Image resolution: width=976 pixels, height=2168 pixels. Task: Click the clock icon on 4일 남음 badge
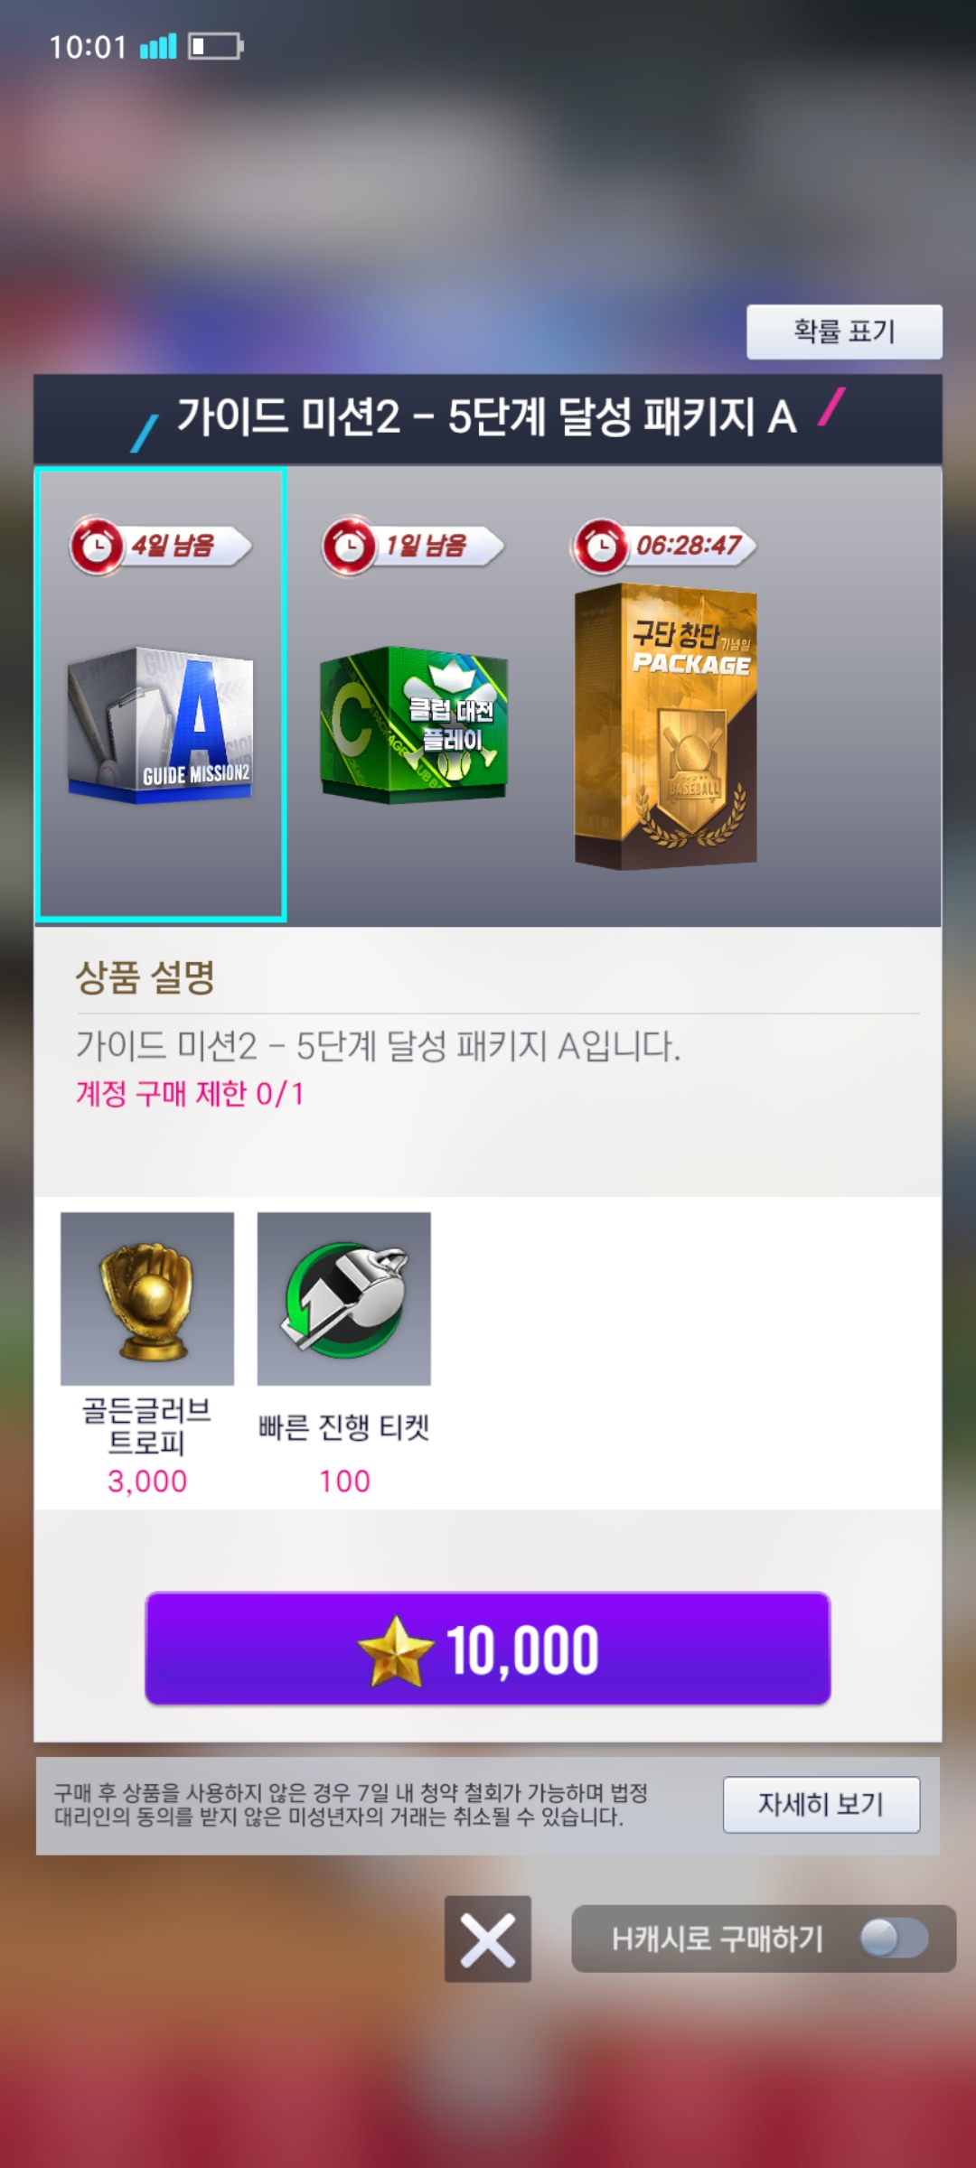click(x=97, y=546)
